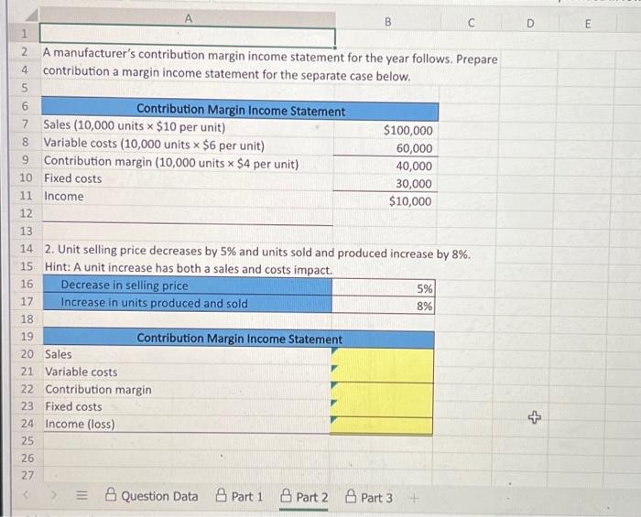Select column C header

(x=471, y=23)
